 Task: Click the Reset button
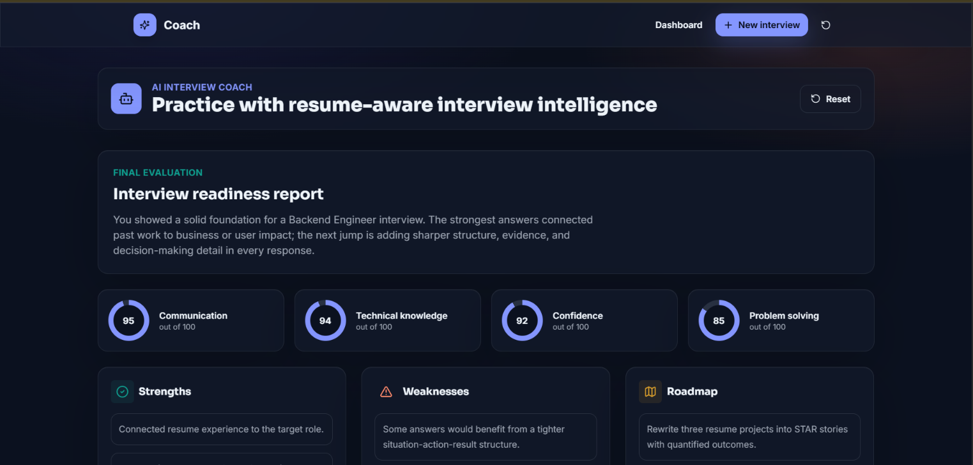(x=831, y=99)
